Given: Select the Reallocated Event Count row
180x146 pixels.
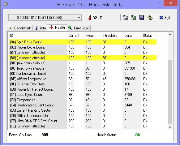Looking at the screenshot, I should (x=83, y=105).
